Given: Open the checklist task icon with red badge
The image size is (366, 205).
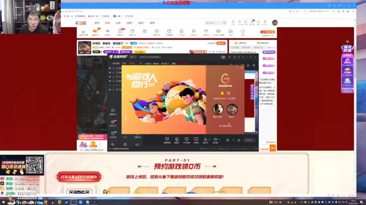Looking at the screenshot, I should 120,31.
